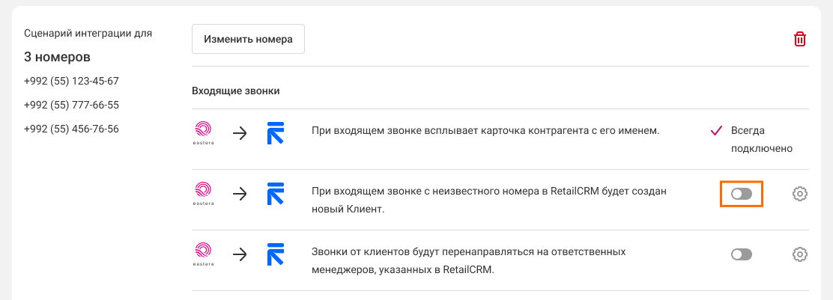Toggle call redirection to responsible managers

[x=741, y=255]
